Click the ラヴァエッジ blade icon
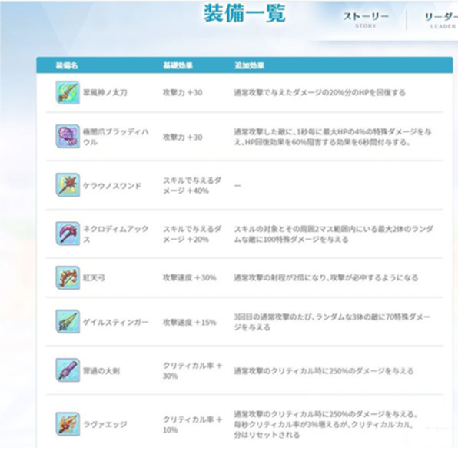 pyautogui.click(x=68, y=424)
